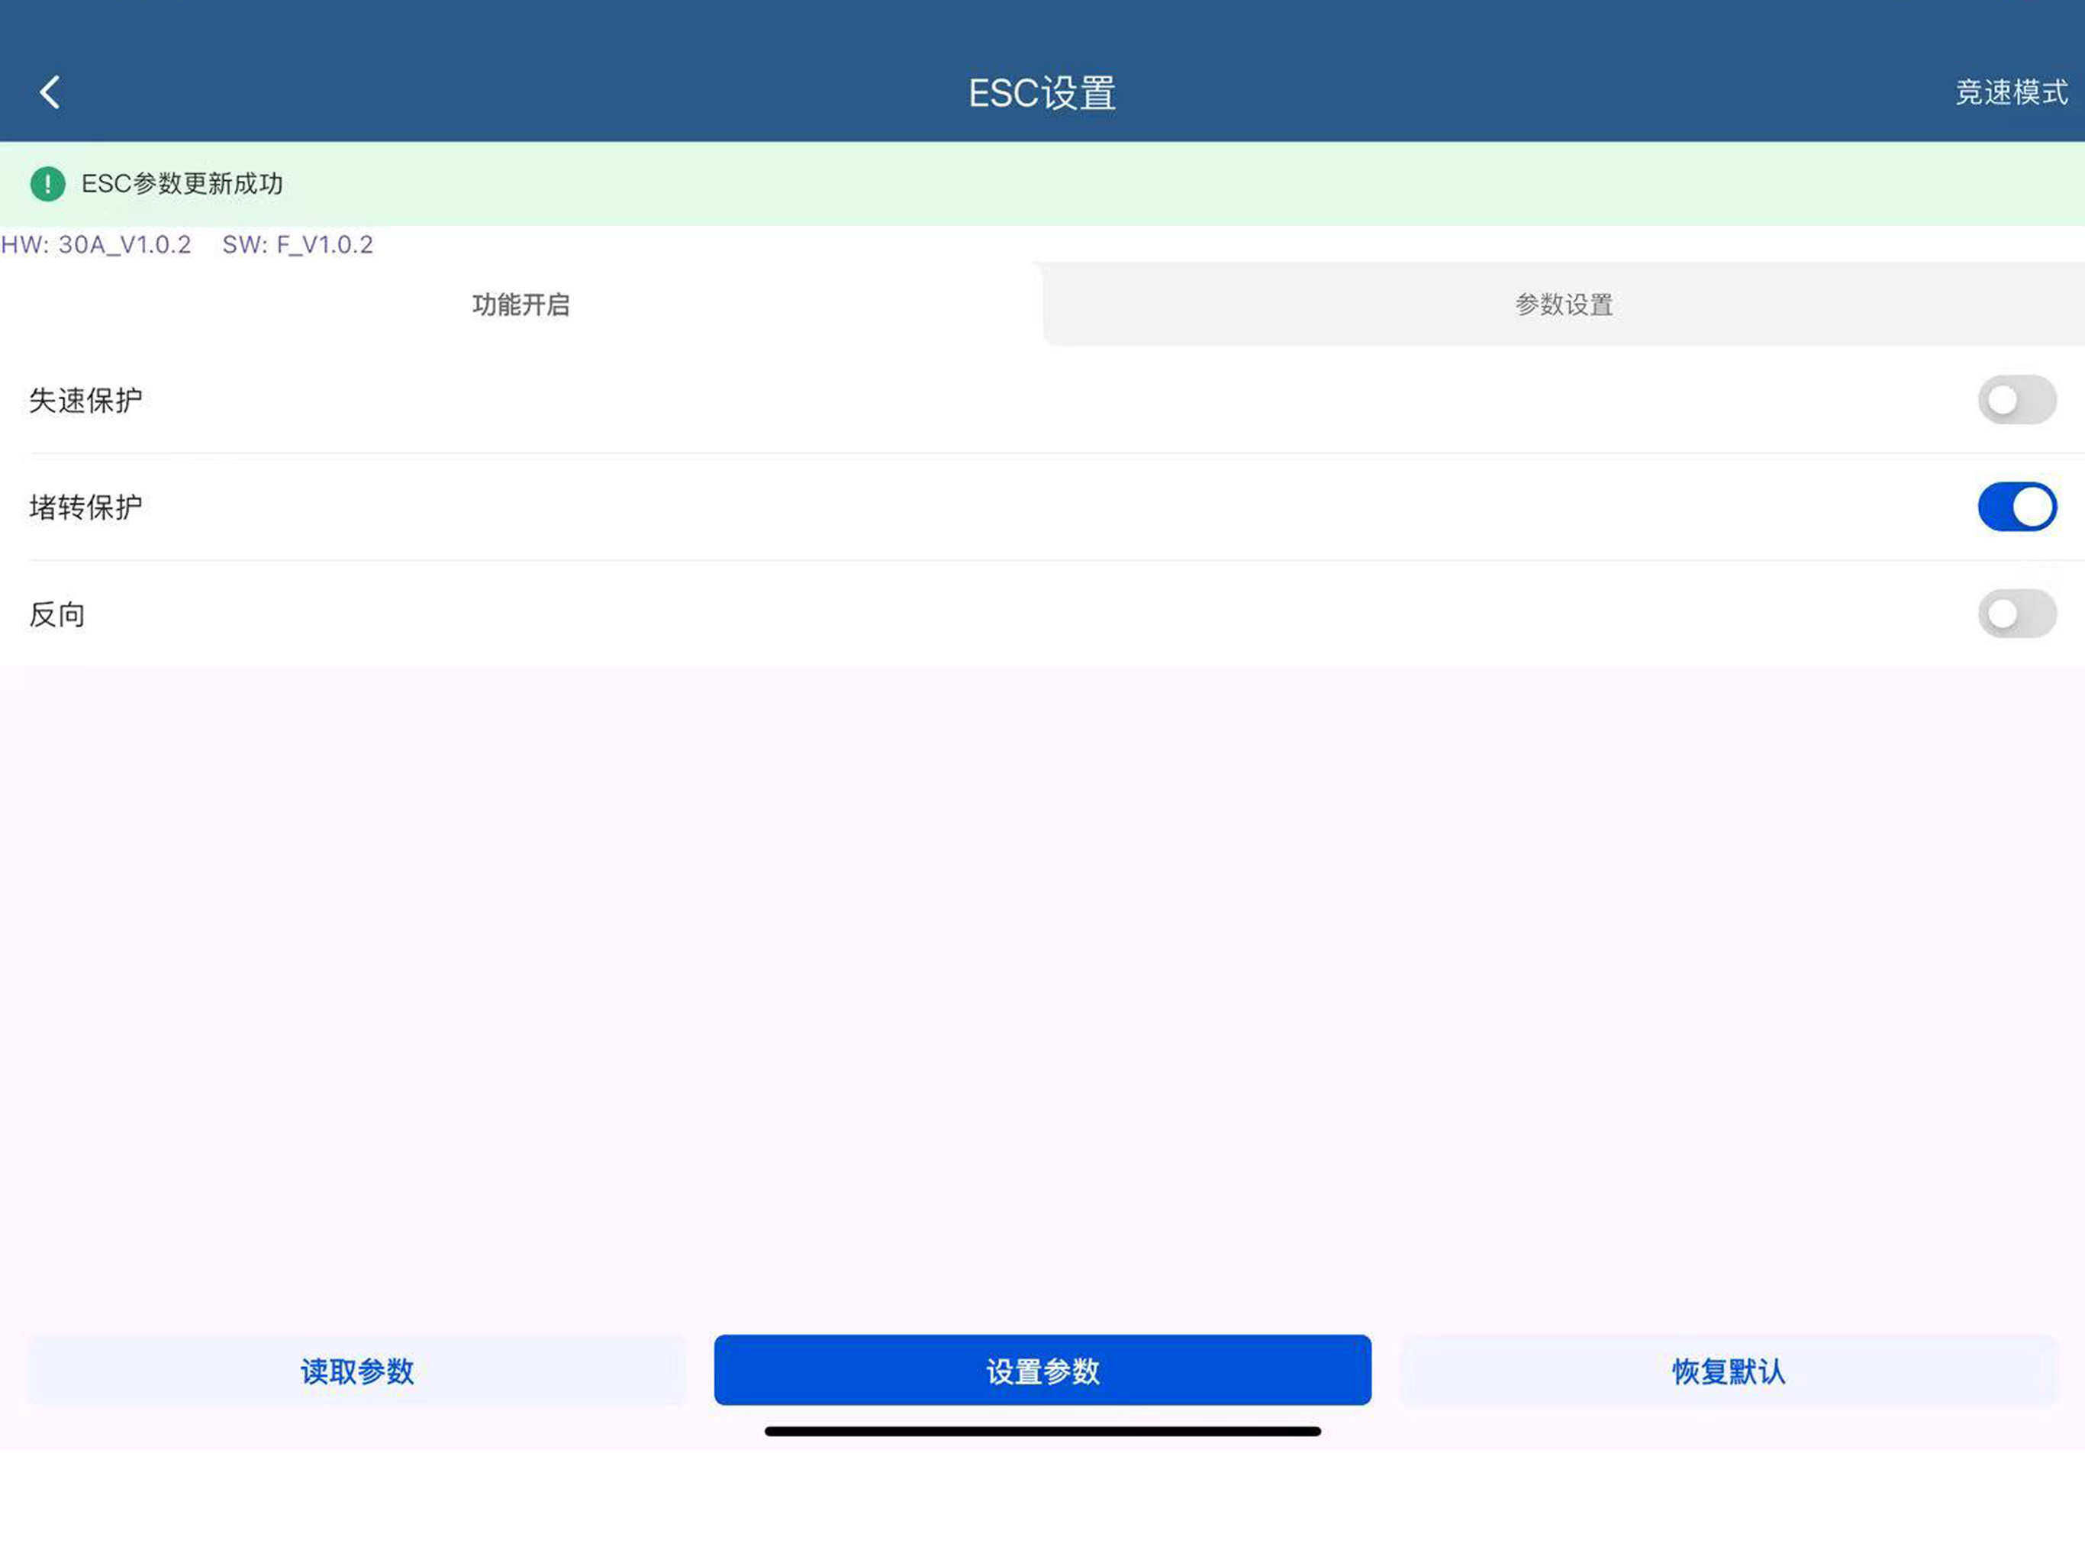Open 竞速模式 in the header

2012,92
